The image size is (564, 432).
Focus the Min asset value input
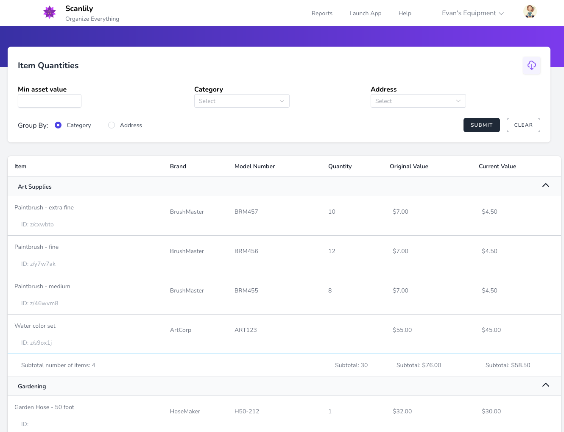tap(50, 101)
